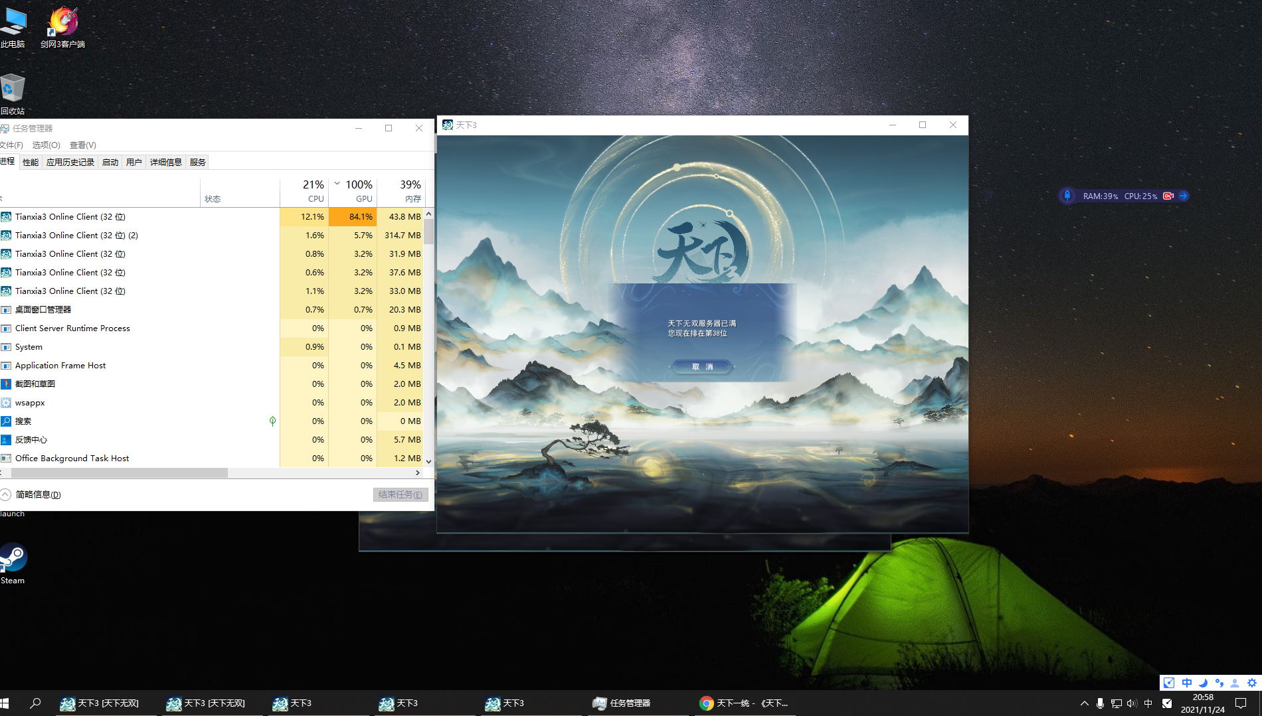Toggle 中 language indicator in system tray

click(1148, 703)
